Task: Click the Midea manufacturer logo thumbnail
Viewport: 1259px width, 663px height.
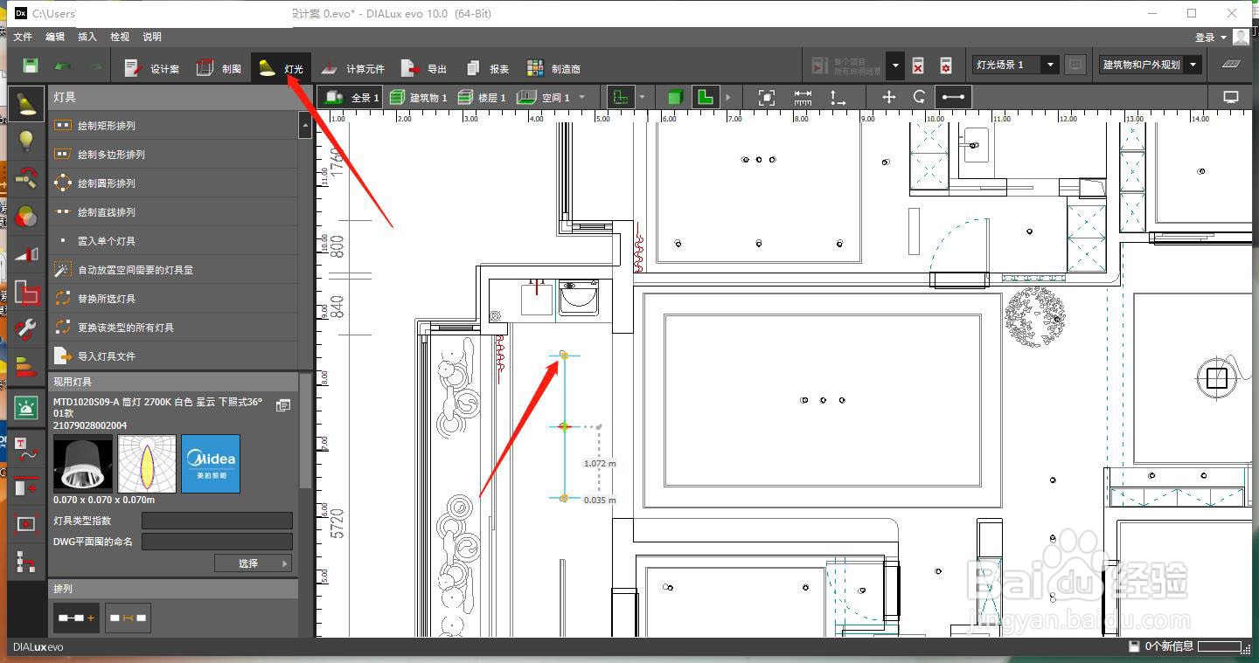Action: 210,464
